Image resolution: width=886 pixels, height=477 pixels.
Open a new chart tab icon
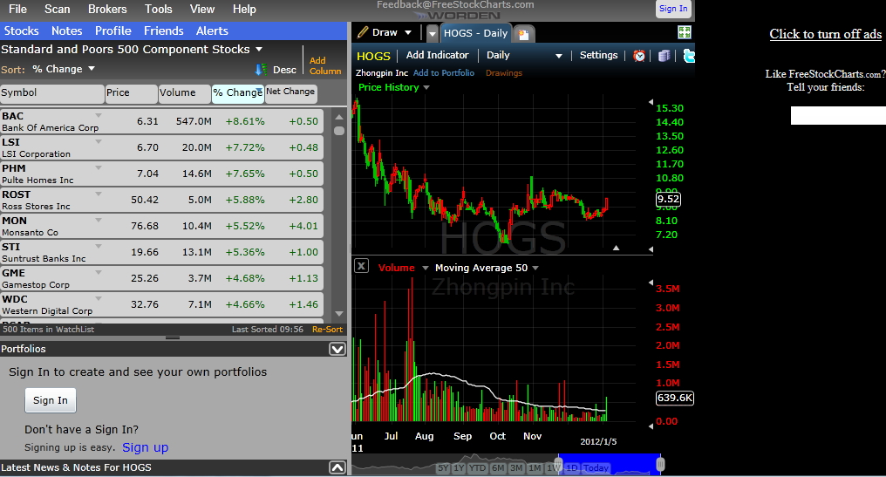click(523, 34)
